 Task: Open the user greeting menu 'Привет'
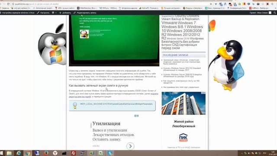(260, 13)
